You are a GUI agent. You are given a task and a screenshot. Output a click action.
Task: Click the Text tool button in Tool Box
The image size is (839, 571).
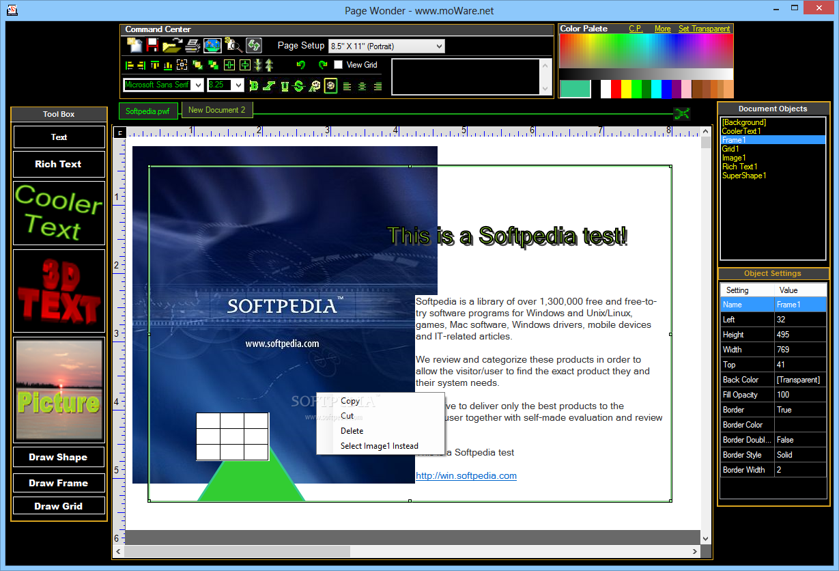point(59,137)
